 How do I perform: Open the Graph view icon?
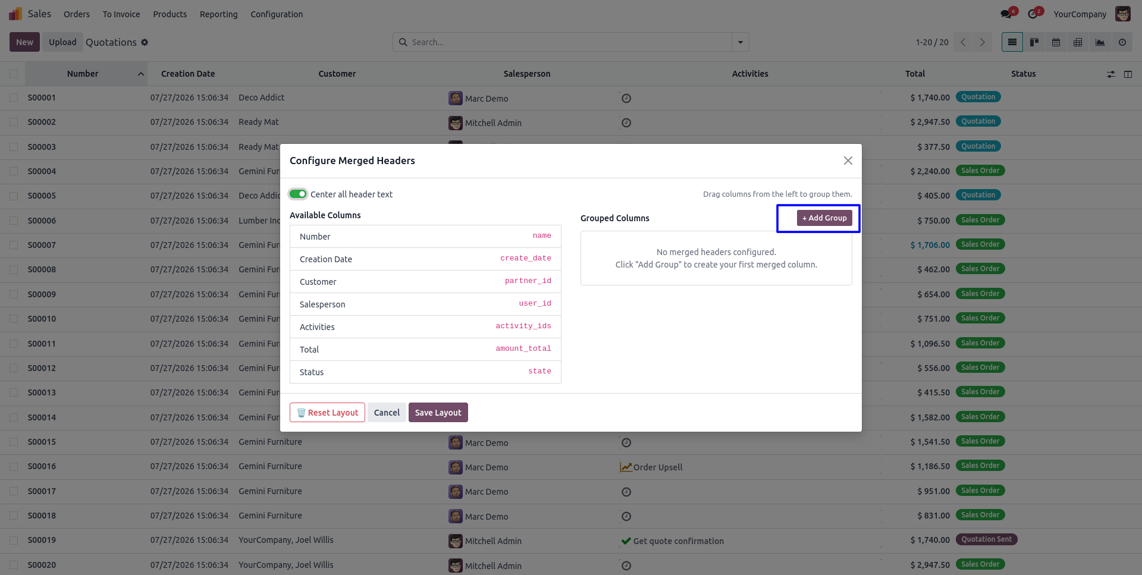(1100, 42)
